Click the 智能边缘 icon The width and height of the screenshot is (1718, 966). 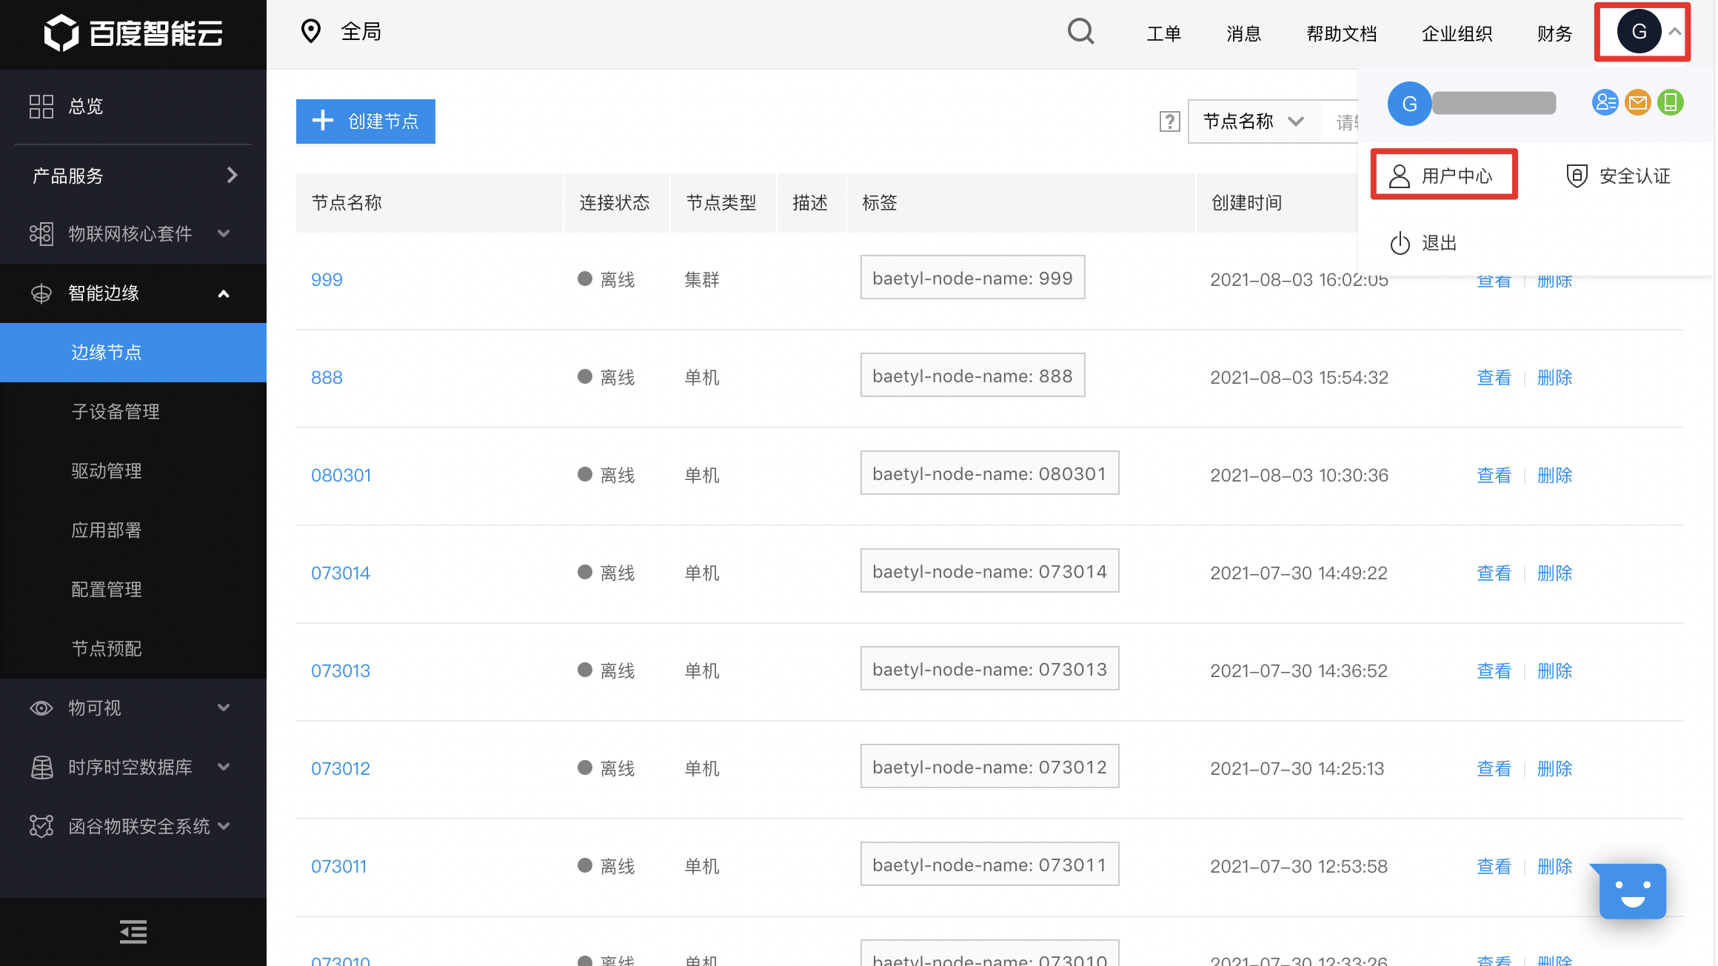click(x=41, y=293)
